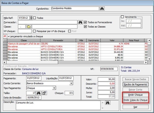Viewport: 154px width, 113px height.
Task: Click the Multa field 2,00
Action: (x=106, y=88)
